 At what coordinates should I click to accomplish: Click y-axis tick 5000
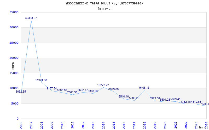15,103
